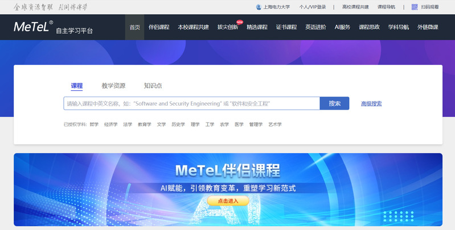Viewport: 455px width, 230px height.
Task: Choose the 艺术学 subject link
Action: pyautogui.click(x=275, y=124)
